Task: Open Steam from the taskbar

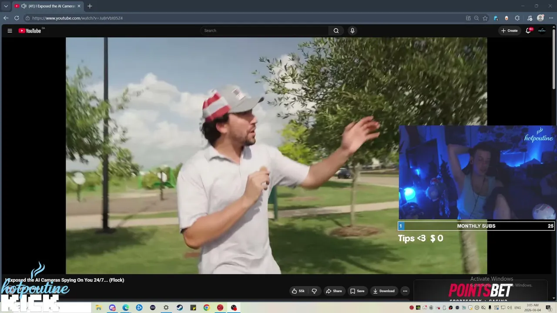Action: [x=180, y=308]
